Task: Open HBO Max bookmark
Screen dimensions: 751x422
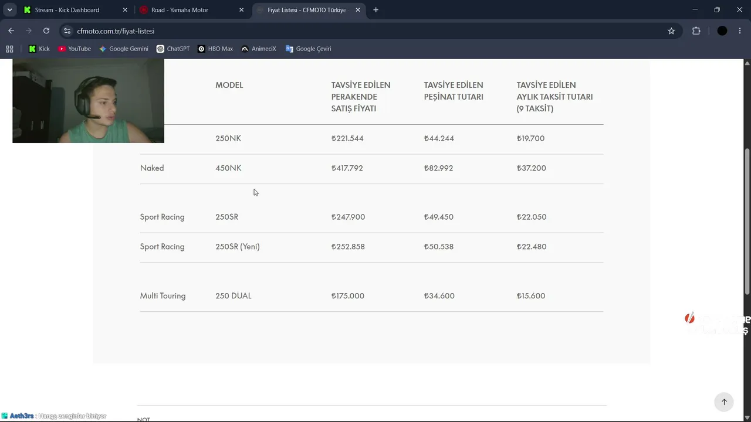Action: 215,49
